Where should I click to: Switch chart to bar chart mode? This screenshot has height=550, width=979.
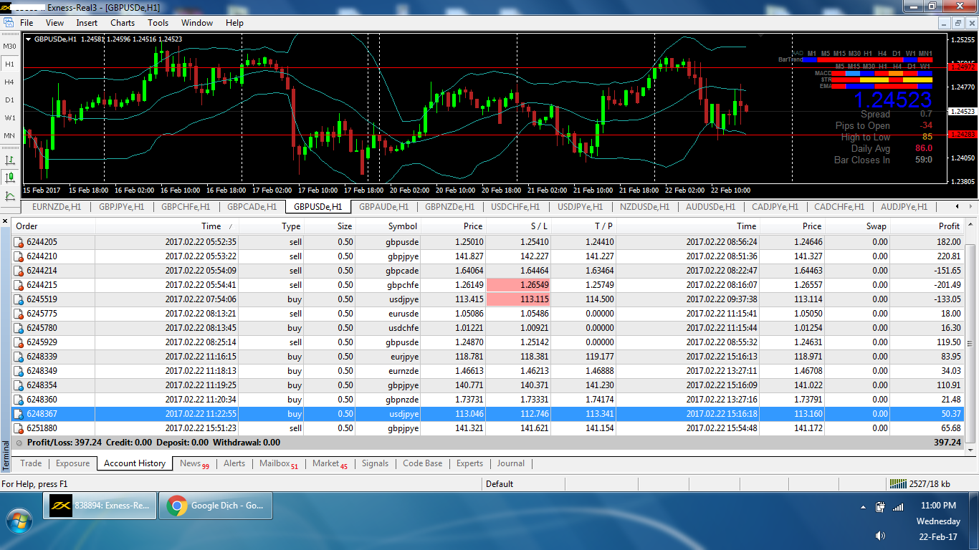pyautogui.click(x=10, y=160)
